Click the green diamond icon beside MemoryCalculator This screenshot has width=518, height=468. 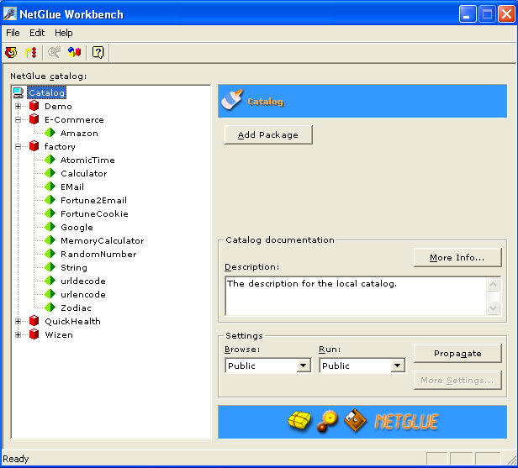point(50,240)
